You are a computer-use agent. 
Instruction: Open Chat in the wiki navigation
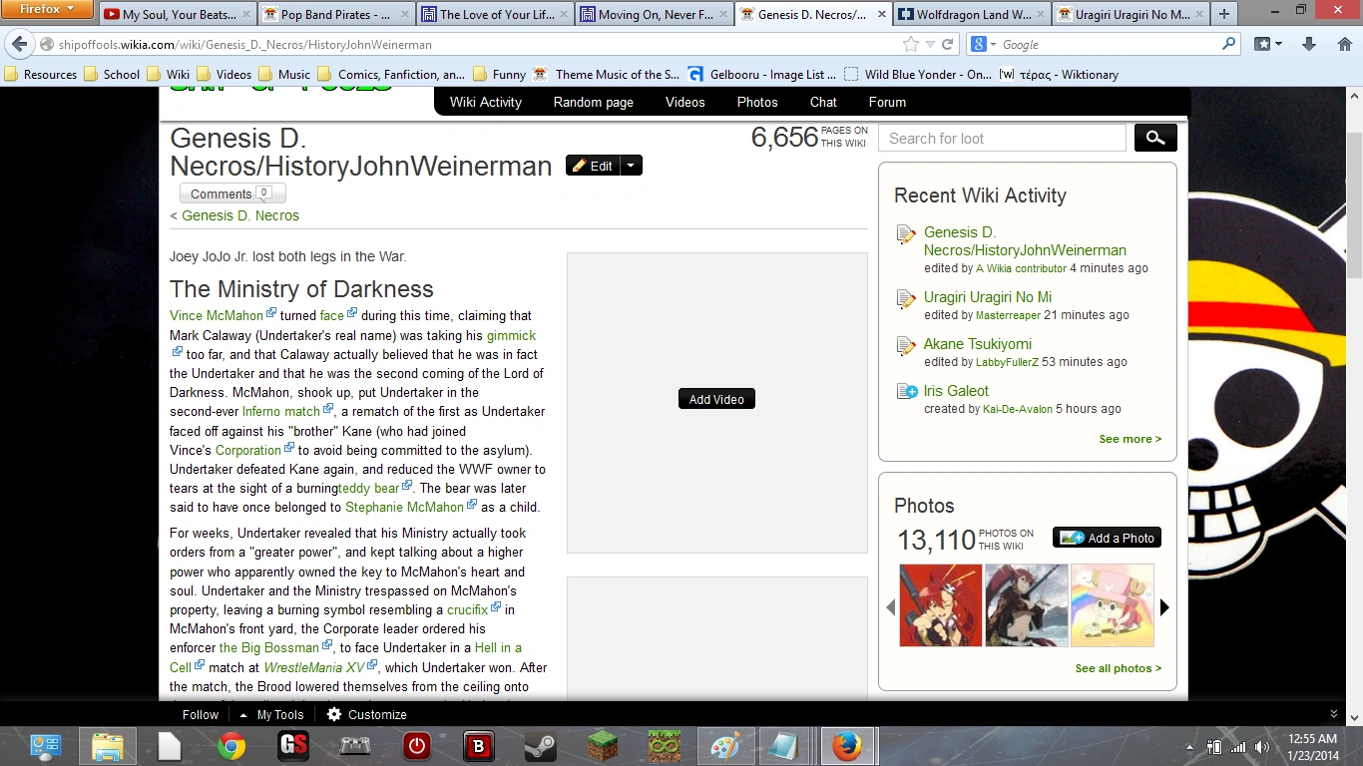click(824, 102)
